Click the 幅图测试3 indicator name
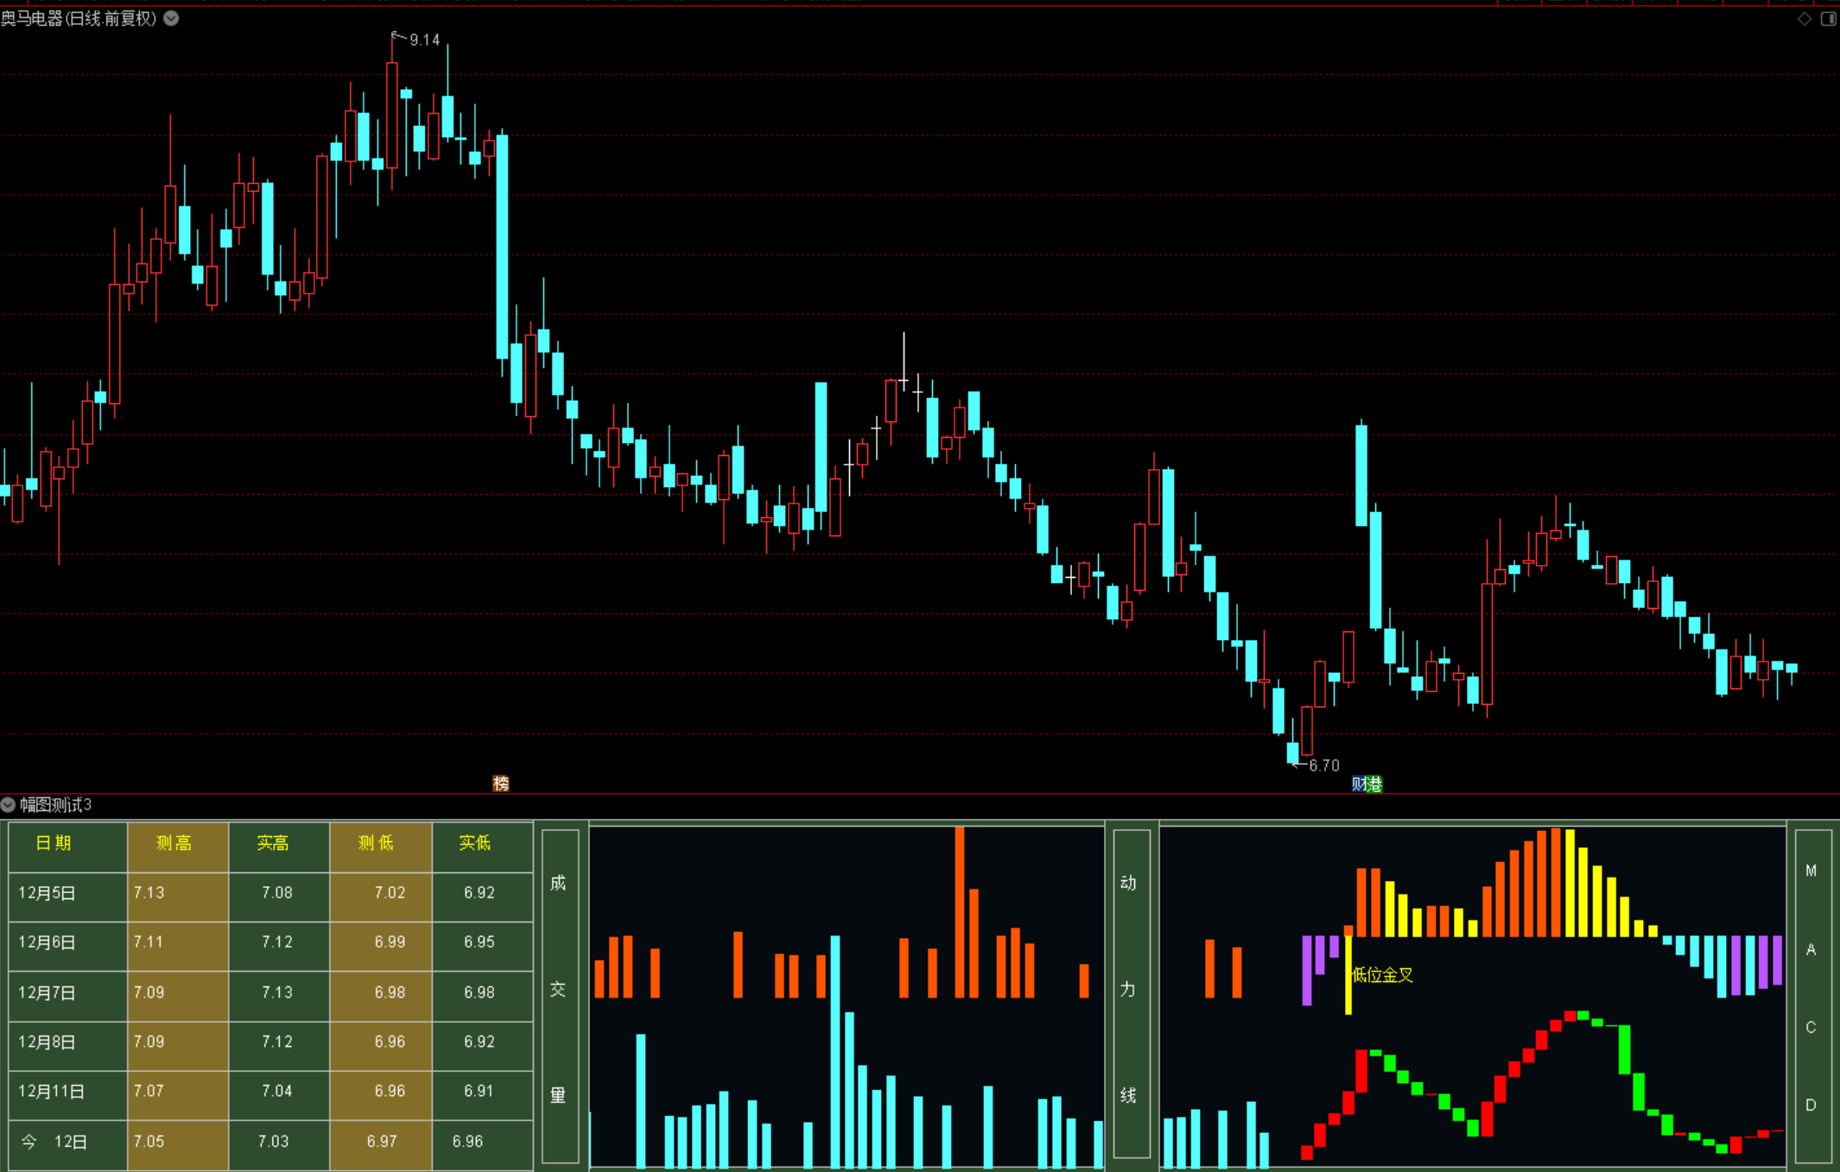This screenshot has width=1840, height=1172. click(56, 805)
